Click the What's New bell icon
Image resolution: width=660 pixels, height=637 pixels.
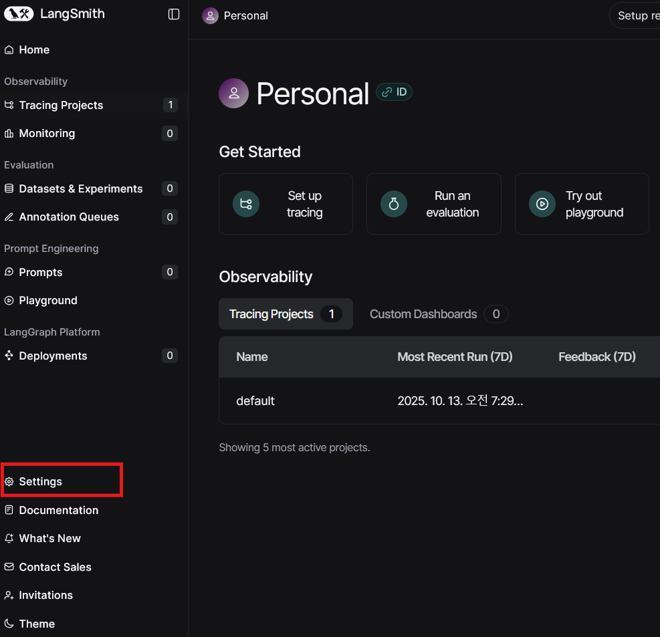[x=9, y=538]
